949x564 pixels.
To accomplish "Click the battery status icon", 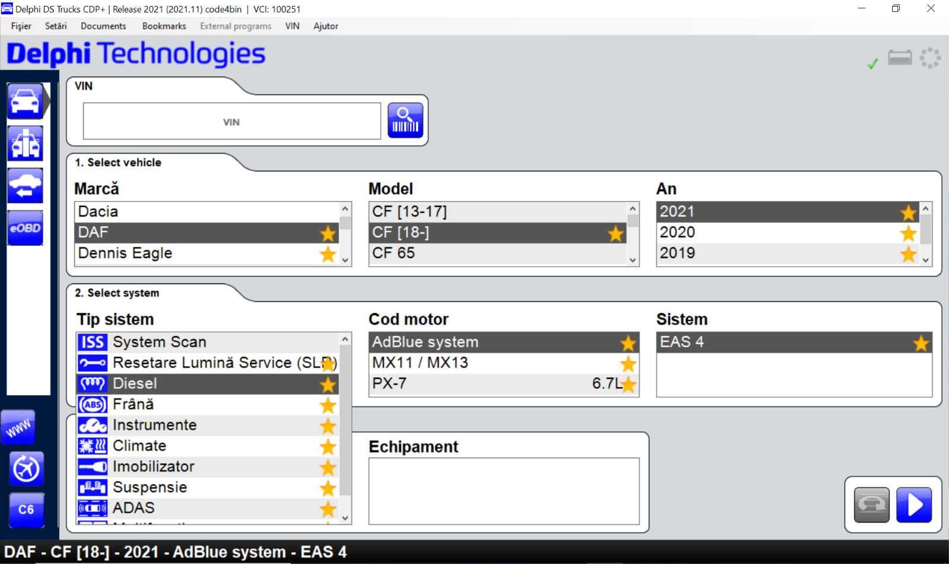I will [900, 58].
